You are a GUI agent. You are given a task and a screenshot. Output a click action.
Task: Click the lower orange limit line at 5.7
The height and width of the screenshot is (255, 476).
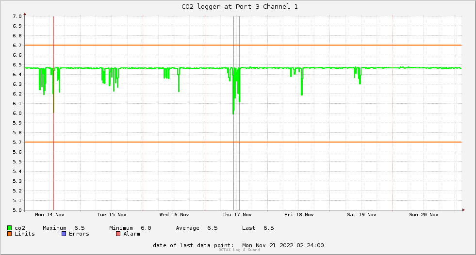point(243,142)
